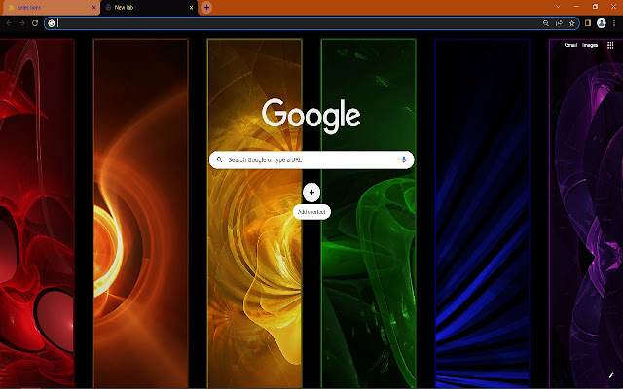Open the profile avatar menu
Image resolution: width=623 pixels, height=389 pixels.
point(602,23)
